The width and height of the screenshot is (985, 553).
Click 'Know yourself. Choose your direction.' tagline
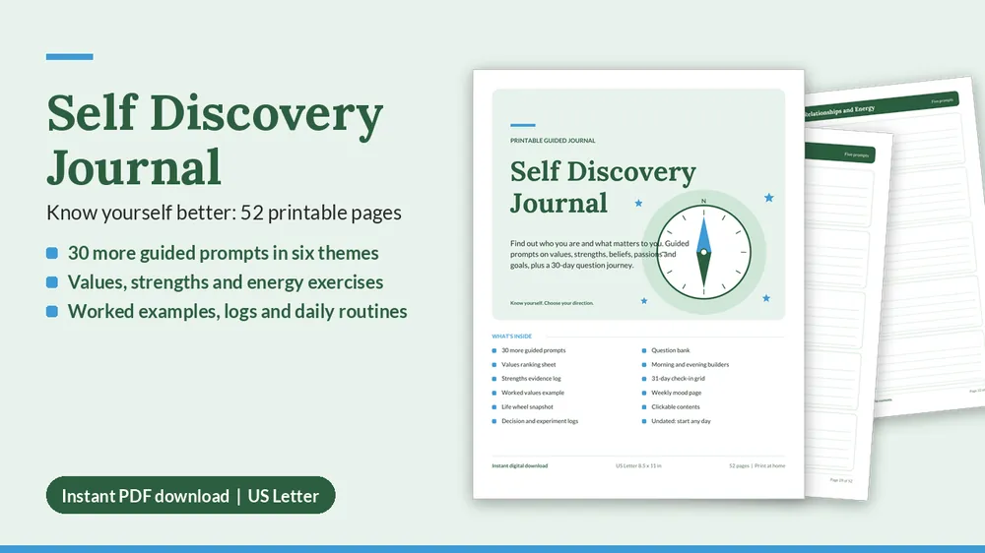(552, 303)
